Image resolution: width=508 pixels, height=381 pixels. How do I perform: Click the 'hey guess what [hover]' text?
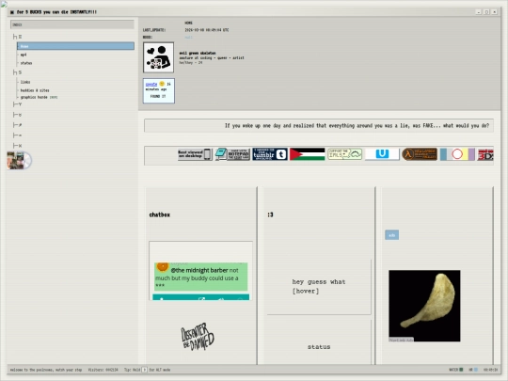(x=319, y=286)
